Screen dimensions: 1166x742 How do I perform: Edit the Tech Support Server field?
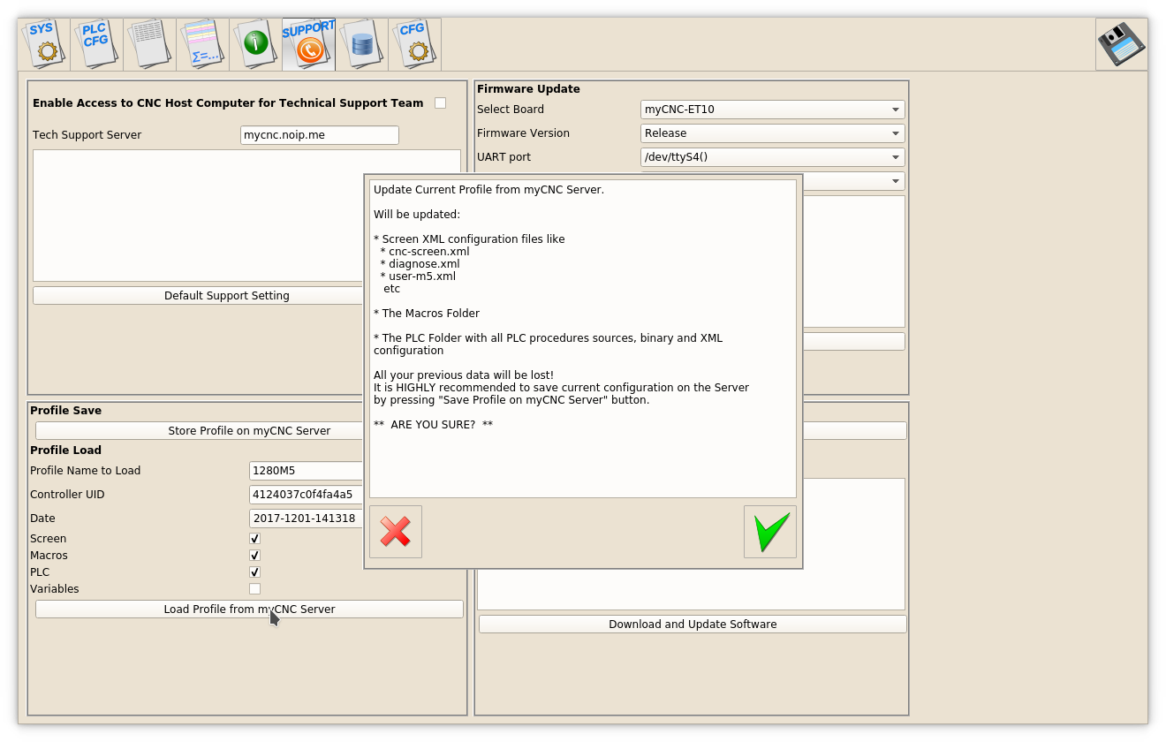coord(320,135)
